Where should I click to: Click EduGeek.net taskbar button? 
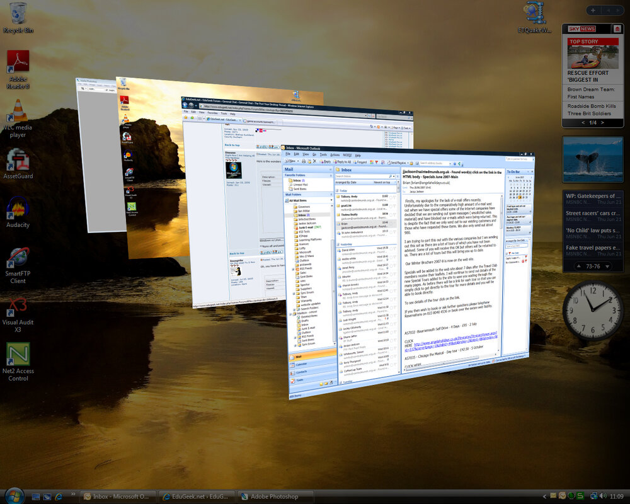[196, 496]
